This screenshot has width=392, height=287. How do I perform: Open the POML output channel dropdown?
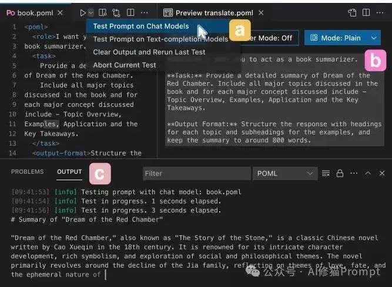[x=285, y=174]
